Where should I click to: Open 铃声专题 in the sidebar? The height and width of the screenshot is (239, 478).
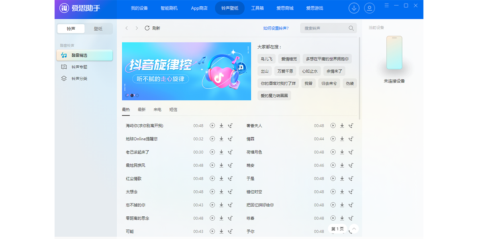tap(84, 67)
